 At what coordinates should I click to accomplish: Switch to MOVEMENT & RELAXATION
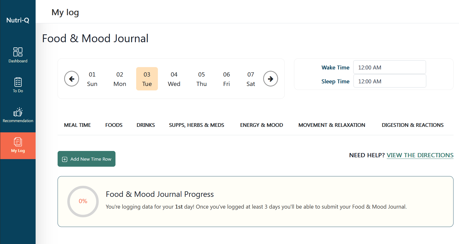pyautogui.click(x=331, y=125)
